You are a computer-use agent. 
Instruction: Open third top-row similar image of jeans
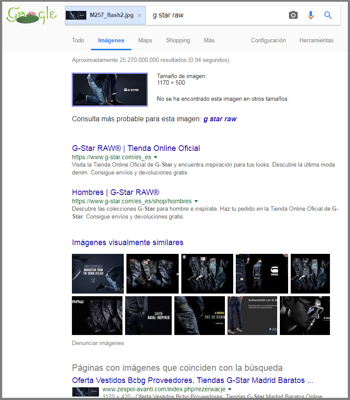pos(207,274)
